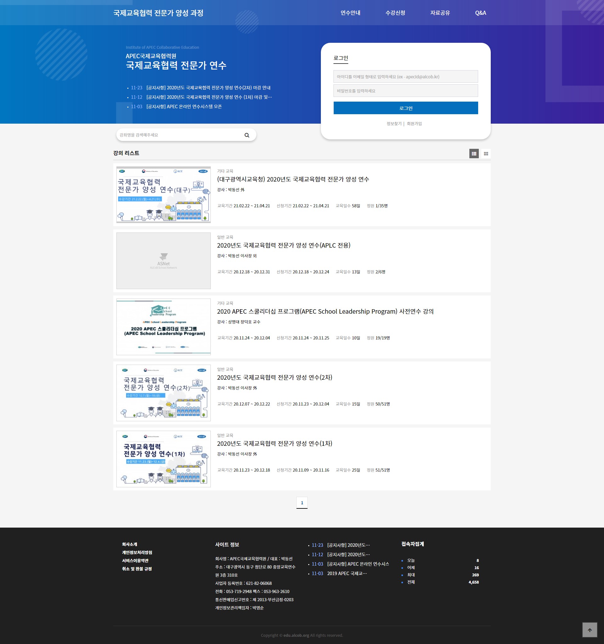
Task: Click instructor text 강사 : 상명대 장덕호 교수
Action: click(x=238, y=322)
